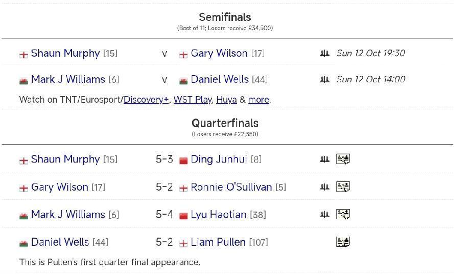Click Lyu Haotian player name
471x276 pixels.
click(218, 215)
